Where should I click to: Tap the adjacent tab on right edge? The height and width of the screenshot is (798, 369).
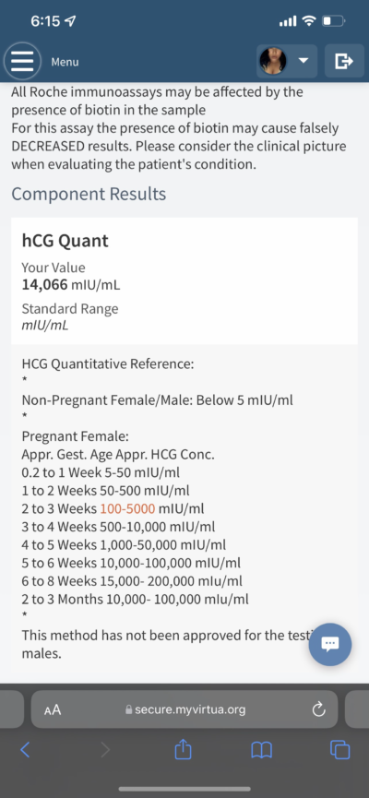(357, 709)
